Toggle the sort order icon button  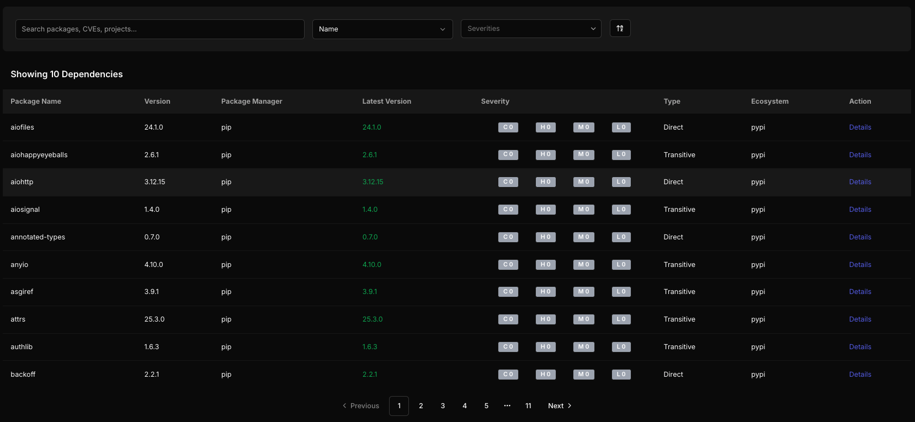point(620,29)
